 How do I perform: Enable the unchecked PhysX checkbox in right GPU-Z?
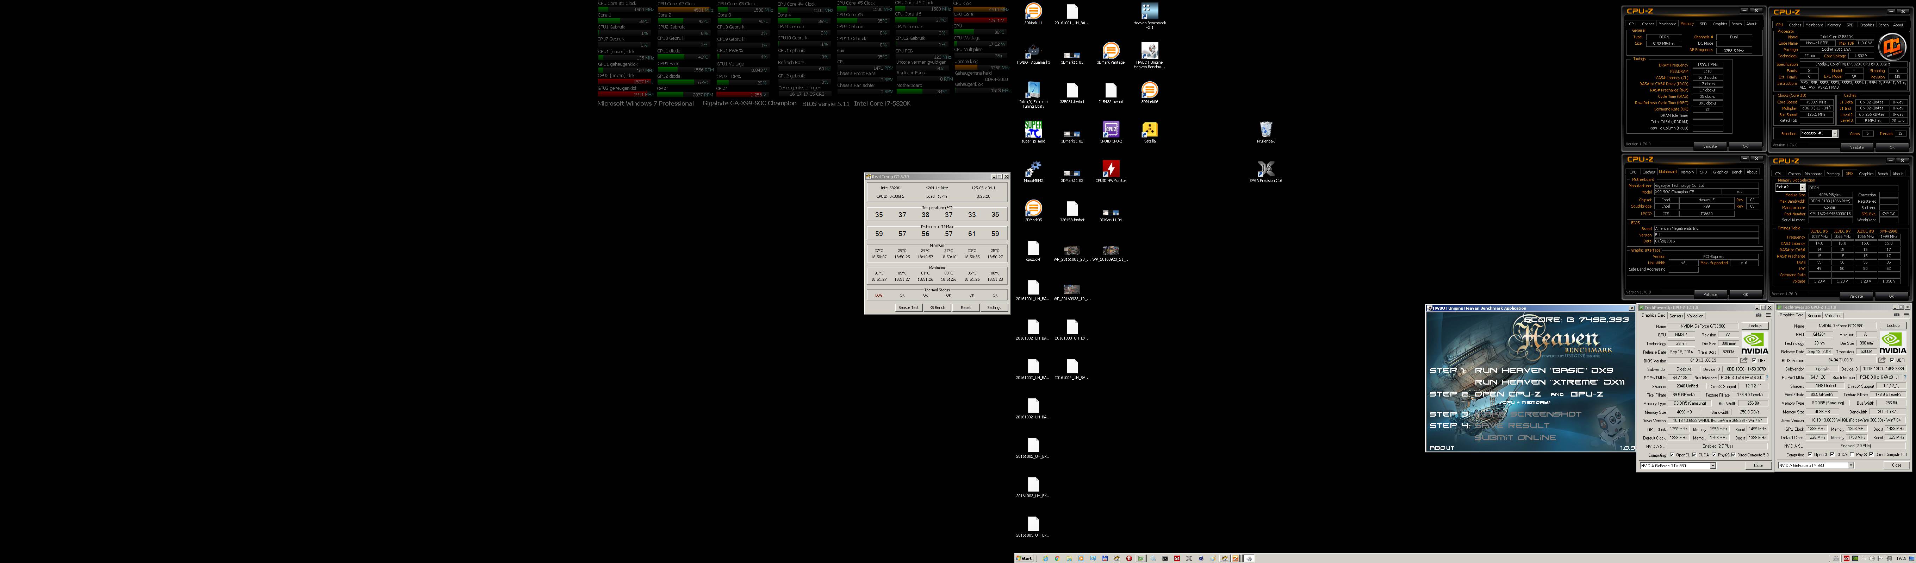pos(1852,455)
